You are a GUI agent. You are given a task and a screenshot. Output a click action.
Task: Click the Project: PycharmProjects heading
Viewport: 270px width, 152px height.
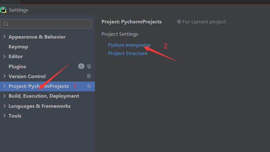pyautogui.click(x=132, y=22)
